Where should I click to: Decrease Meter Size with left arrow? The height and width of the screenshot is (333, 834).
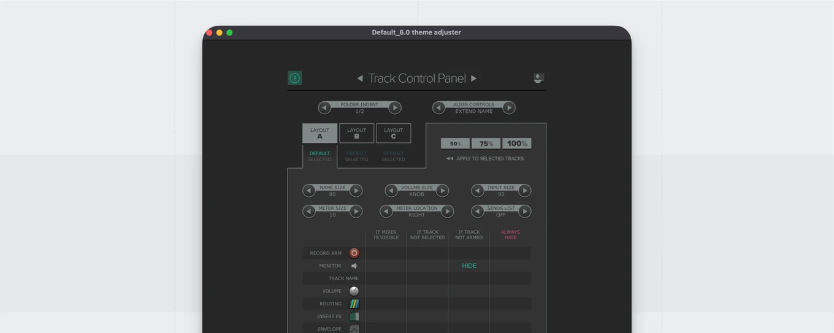[x=309, y=211]
